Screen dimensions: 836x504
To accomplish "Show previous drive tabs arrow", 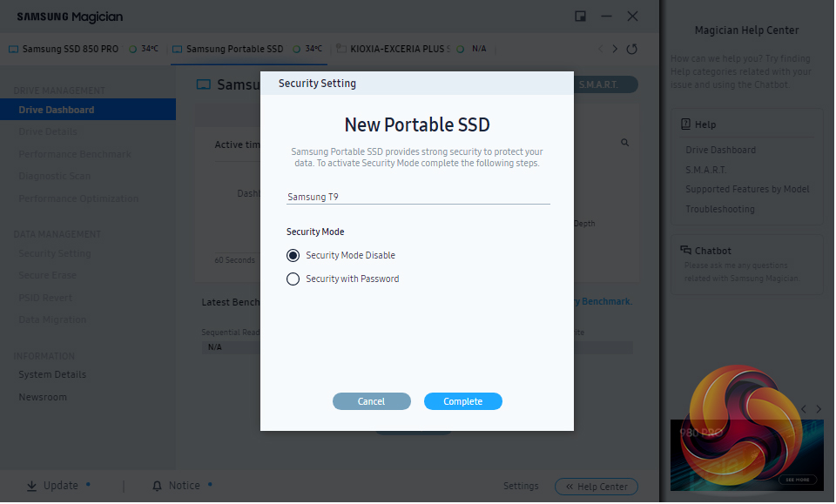I will click(601, 49).
